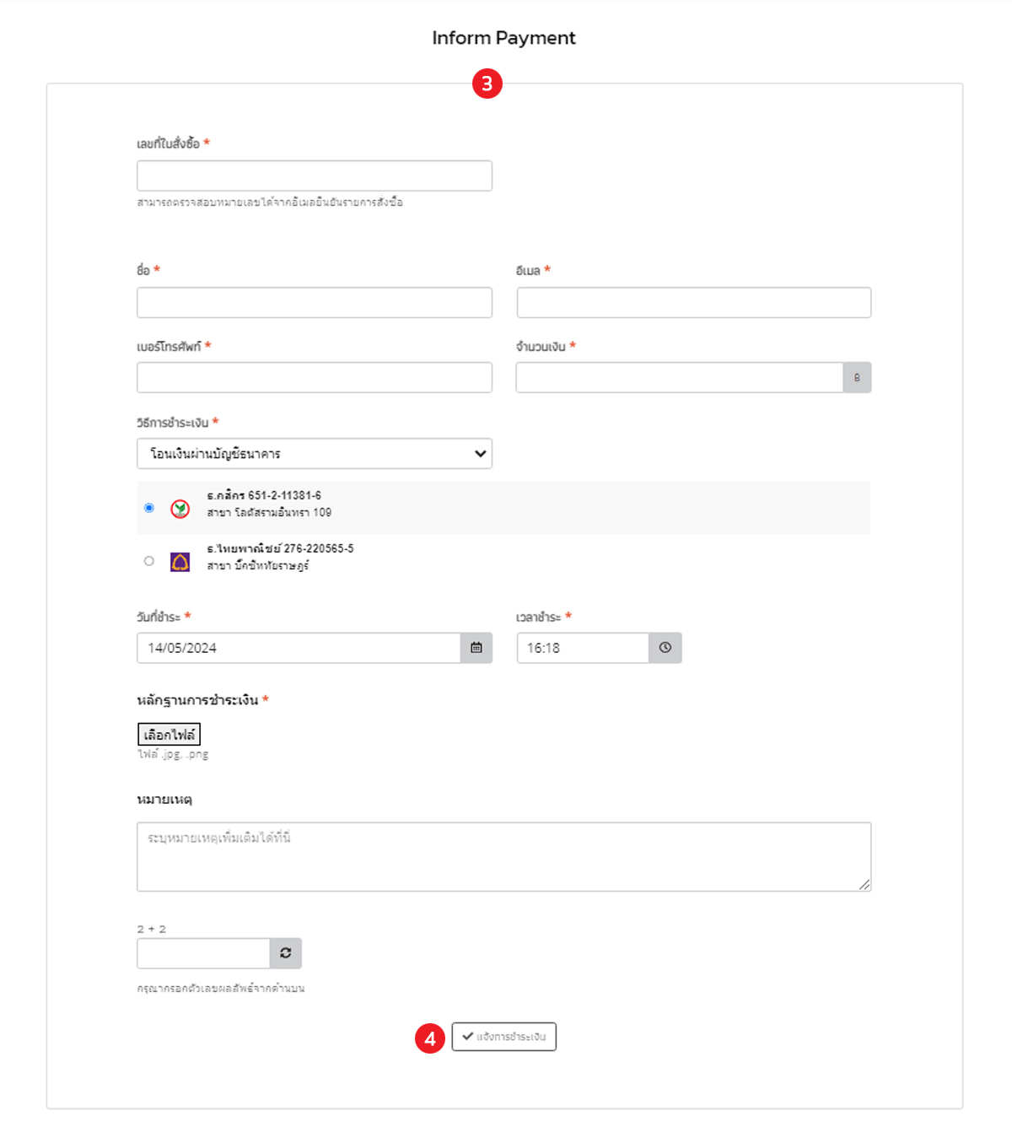The height and width of the screenshot is (1127, 1012).
Task: Click the payment amount input field
Action: point(680,378)
